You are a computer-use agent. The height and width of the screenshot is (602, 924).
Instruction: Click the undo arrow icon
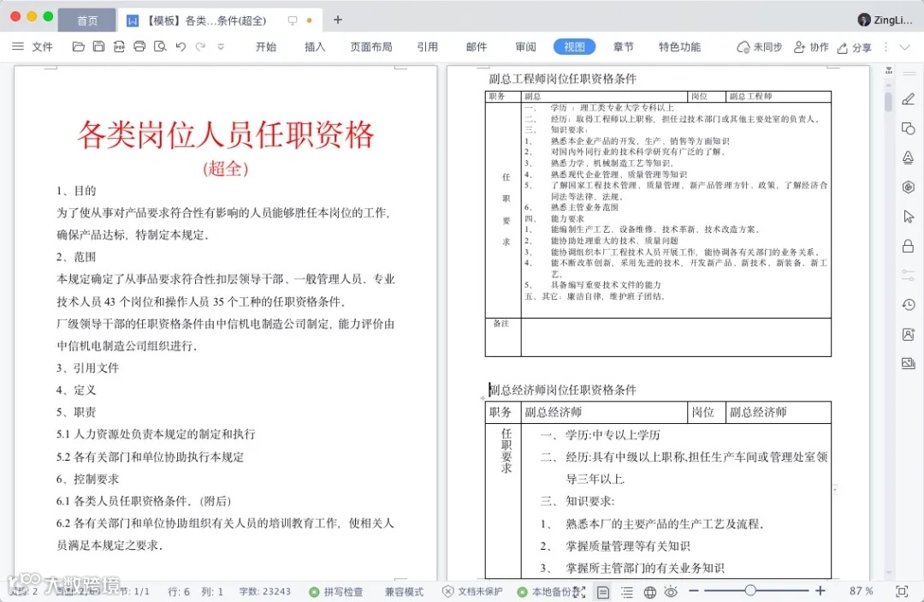pos(181,46)
